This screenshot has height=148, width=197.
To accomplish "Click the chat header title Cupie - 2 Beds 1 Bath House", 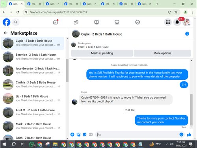I will click(102, 34).
